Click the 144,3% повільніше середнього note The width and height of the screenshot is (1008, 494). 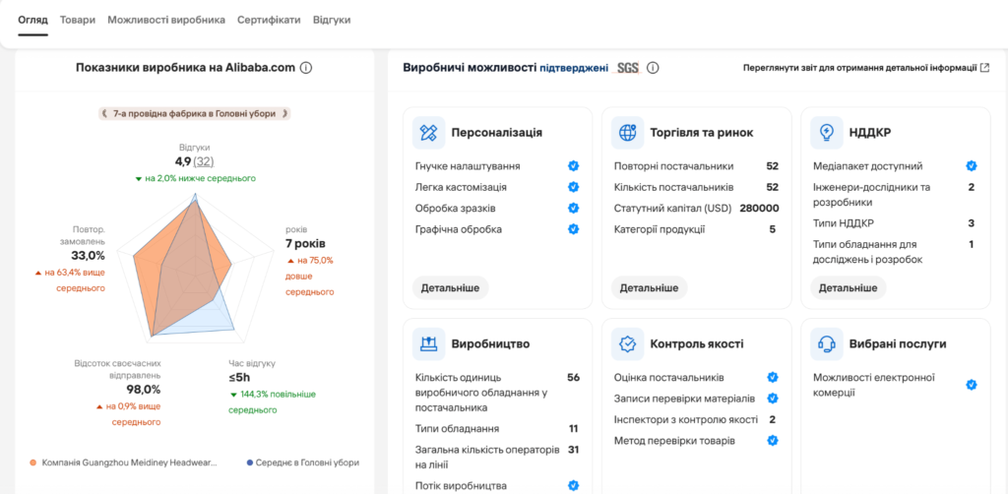point(273,401)
